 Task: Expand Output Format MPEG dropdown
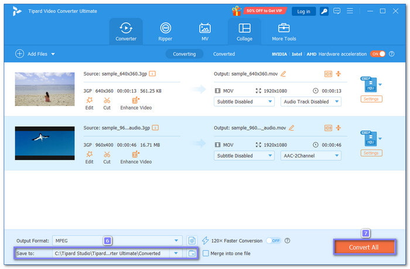[177, 240]
